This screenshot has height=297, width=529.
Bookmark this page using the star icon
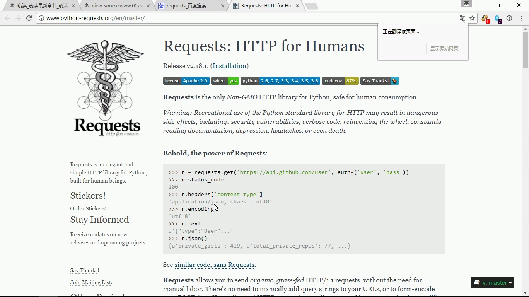click(x=472, y=18)
